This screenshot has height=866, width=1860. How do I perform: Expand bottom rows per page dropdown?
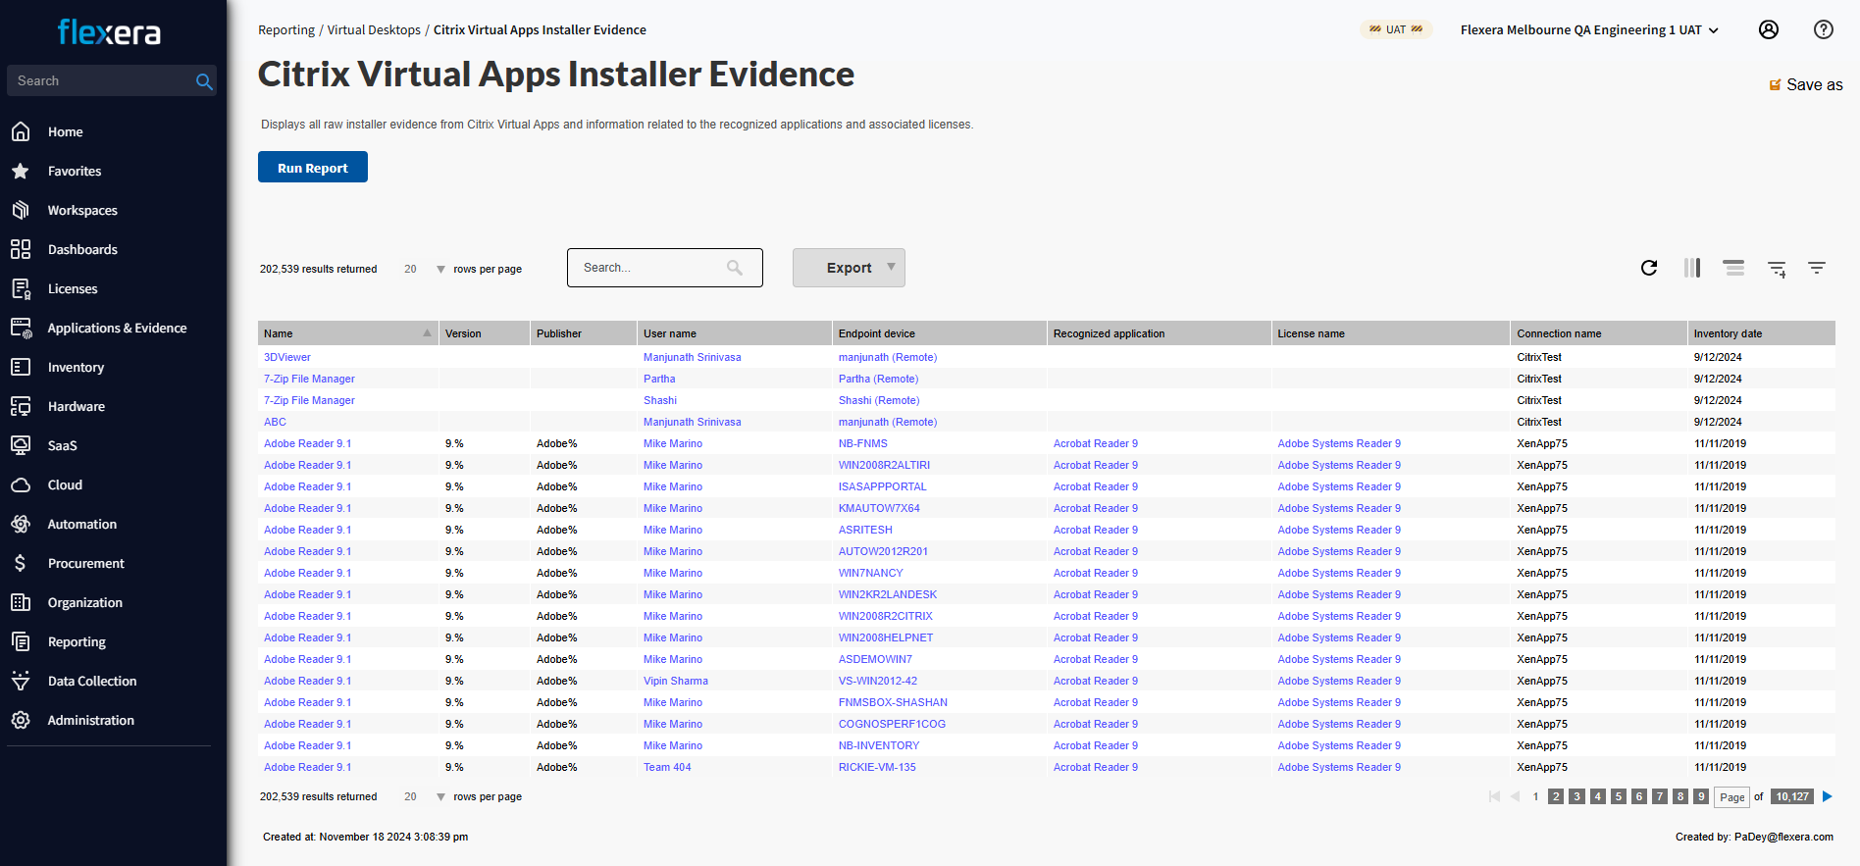coord(440,796)
